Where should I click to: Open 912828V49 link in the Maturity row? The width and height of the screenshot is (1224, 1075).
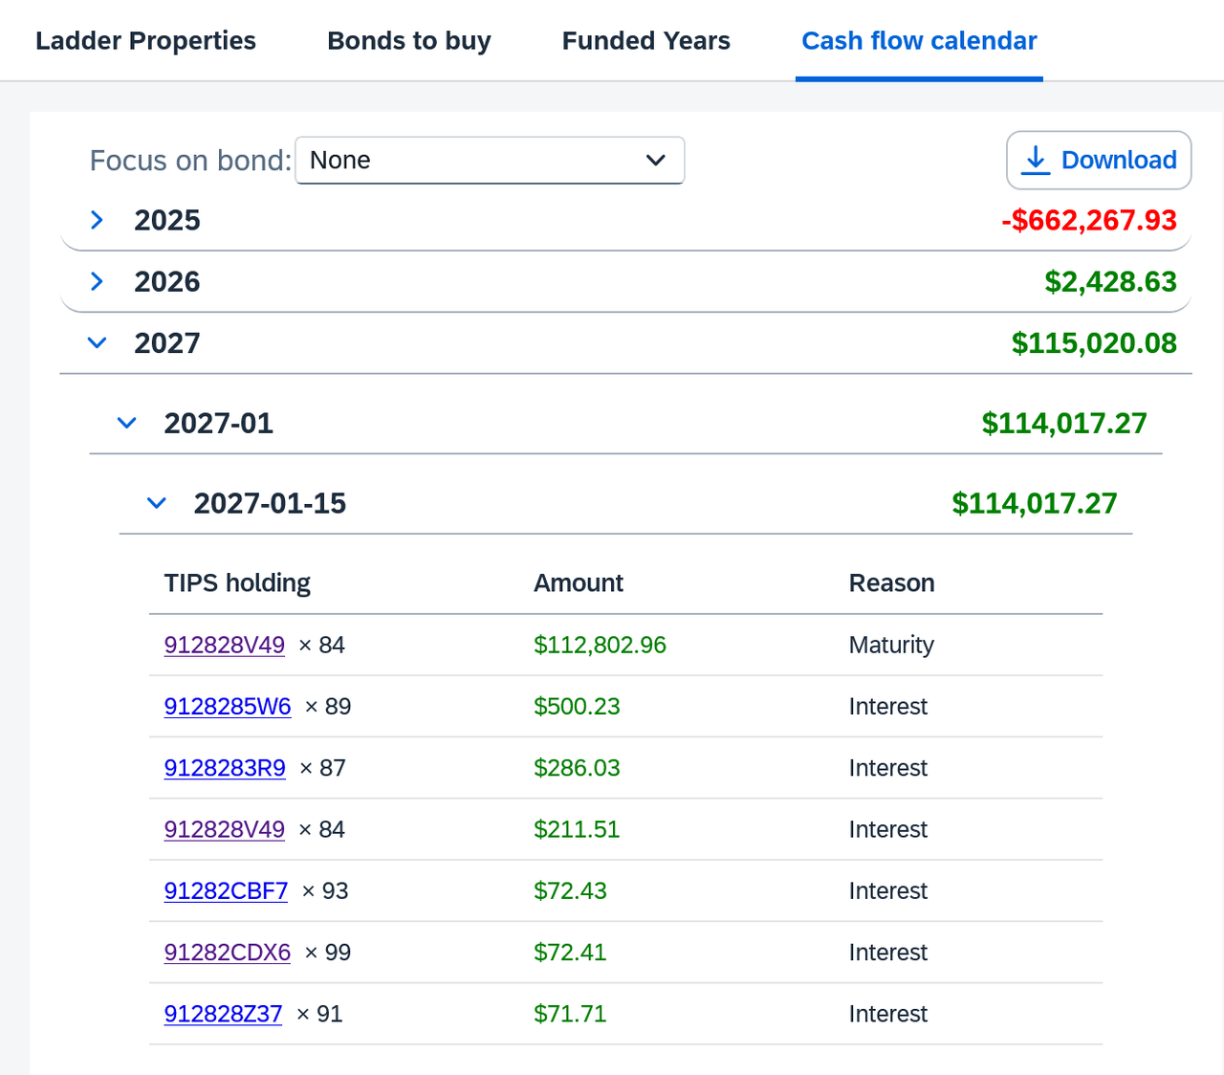pos(225,646)
